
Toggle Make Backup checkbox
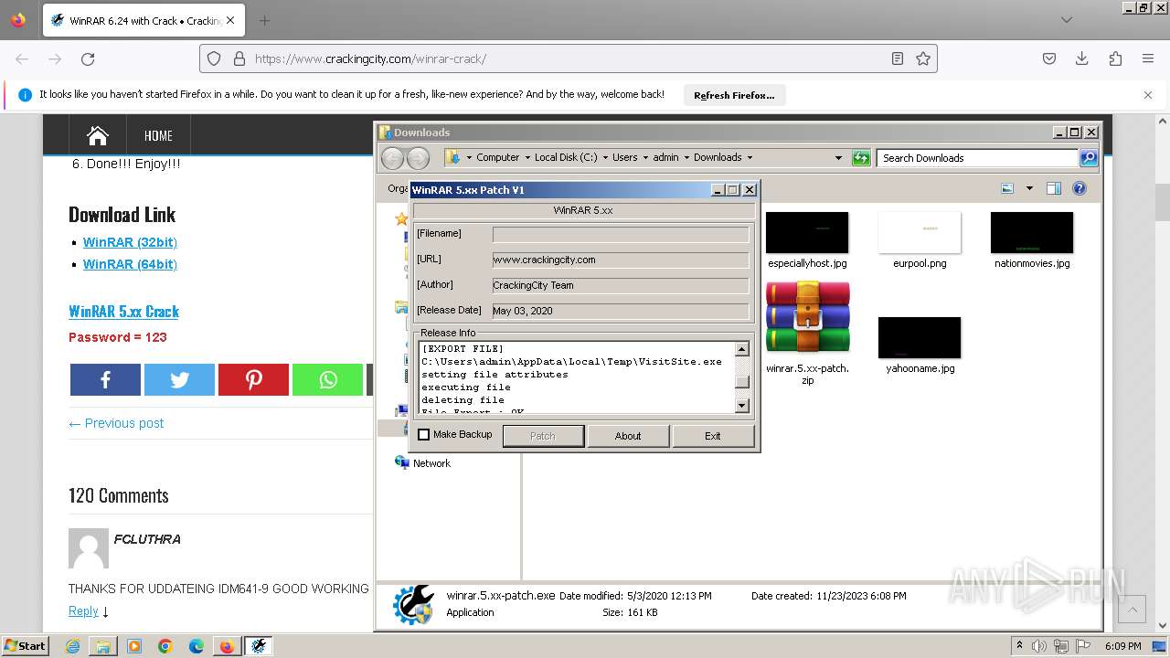click(423, 435)
